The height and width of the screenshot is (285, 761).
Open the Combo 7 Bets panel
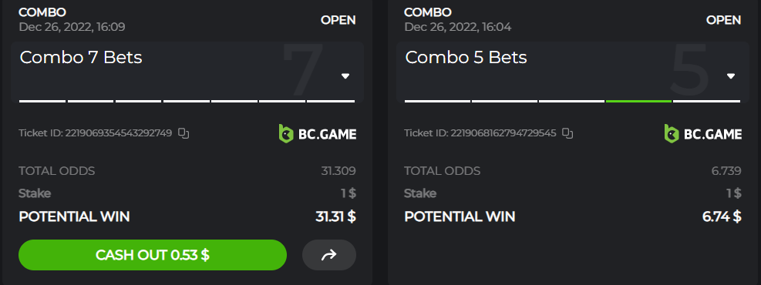coord(187,72)
